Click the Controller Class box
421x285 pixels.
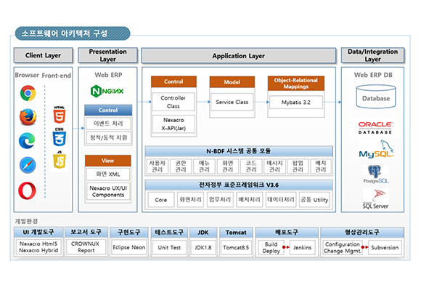[x=173, y=102]
